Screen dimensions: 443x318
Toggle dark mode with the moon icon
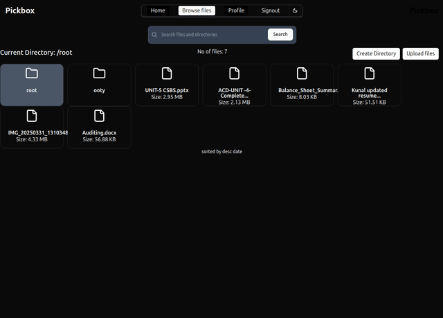(295, 11)
